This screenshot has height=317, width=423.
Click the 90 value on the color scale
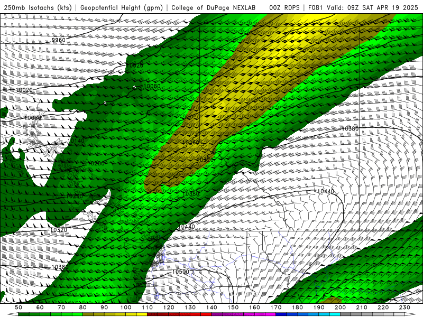click(104, 307)
